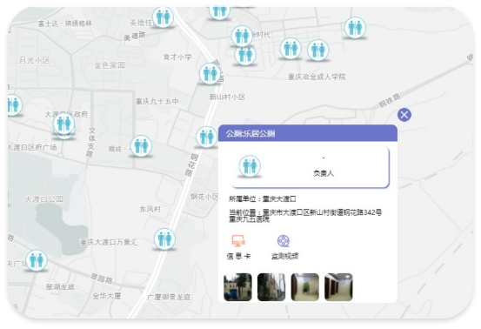Click the 公厕:乐居公厕 popup title bar
The width and height of the screenshot is (481, 329).
[x=308, y=133]
